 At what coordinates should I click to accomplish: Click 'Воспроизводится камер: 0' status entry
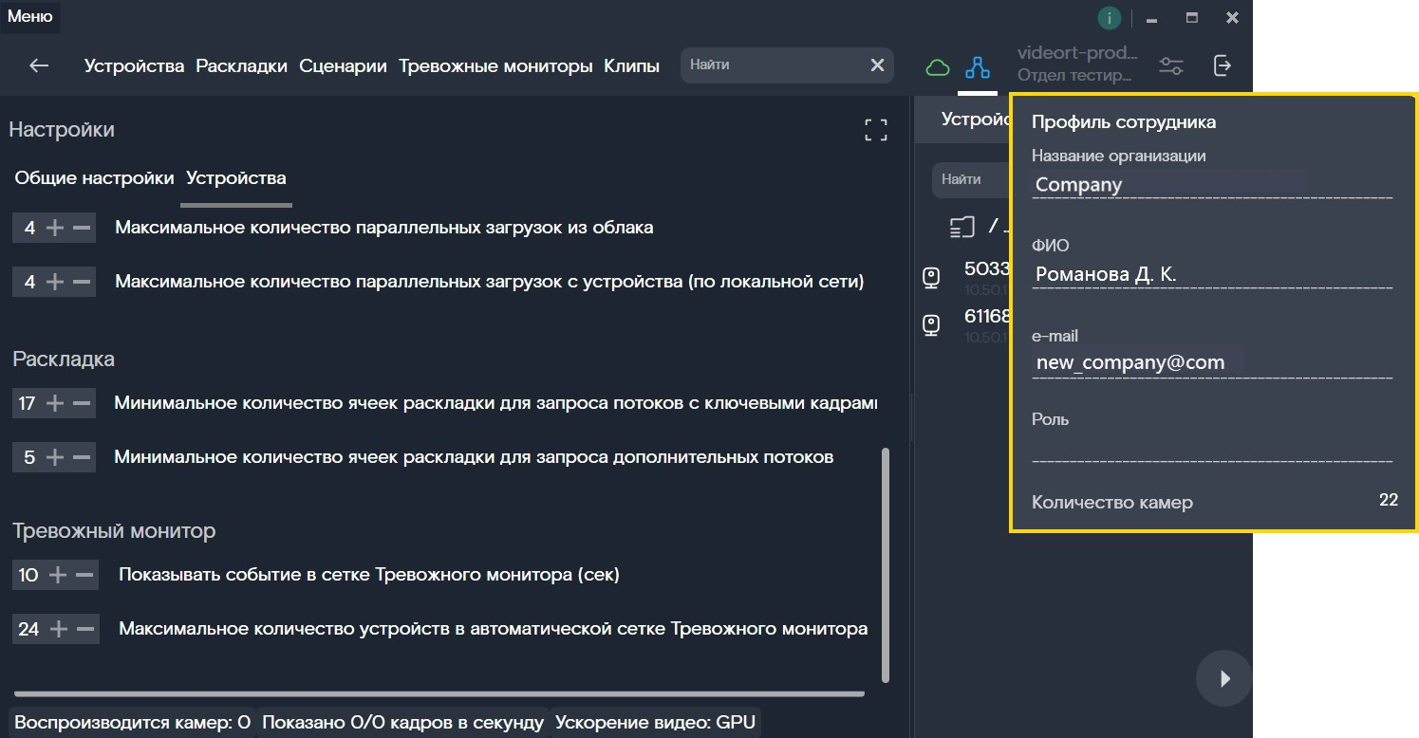tap(132, 722)
